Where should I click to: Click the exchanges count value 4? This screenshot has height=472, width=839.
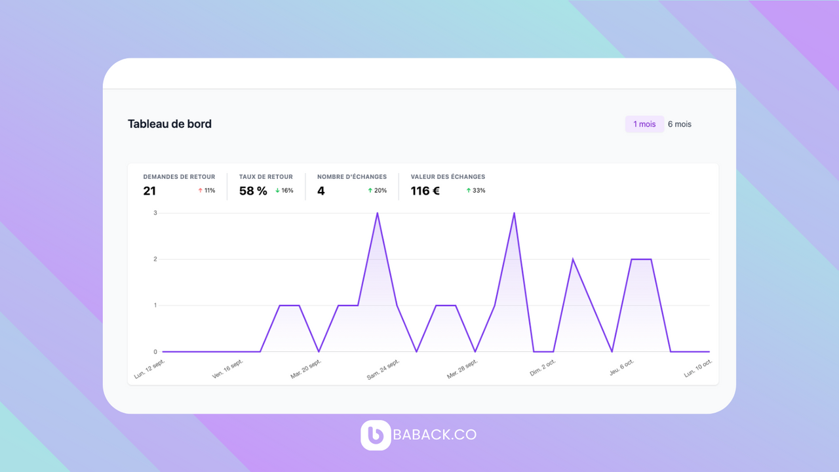click(x=321, y=191)
